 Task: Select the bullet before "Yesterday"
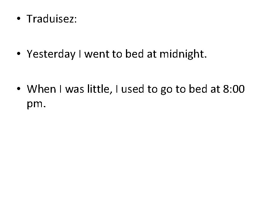pos(19,54)
